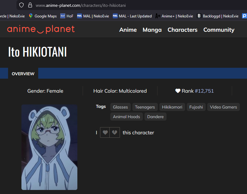Click the URL address bar

click(x=131, y=5)
